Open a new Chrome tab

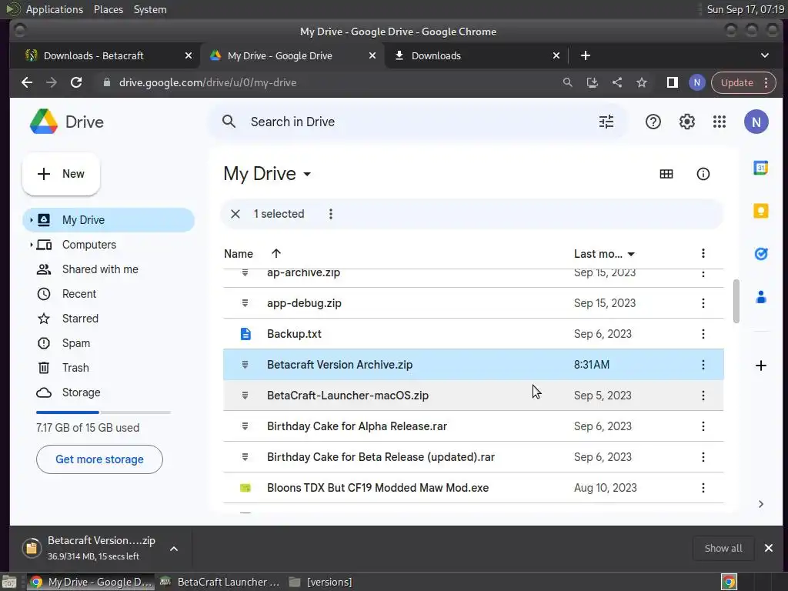click(585, 55)
